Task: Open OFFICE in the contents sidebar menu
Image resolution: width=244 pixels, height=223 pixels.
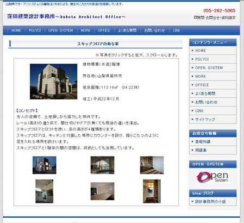Action: click(213, 85)
